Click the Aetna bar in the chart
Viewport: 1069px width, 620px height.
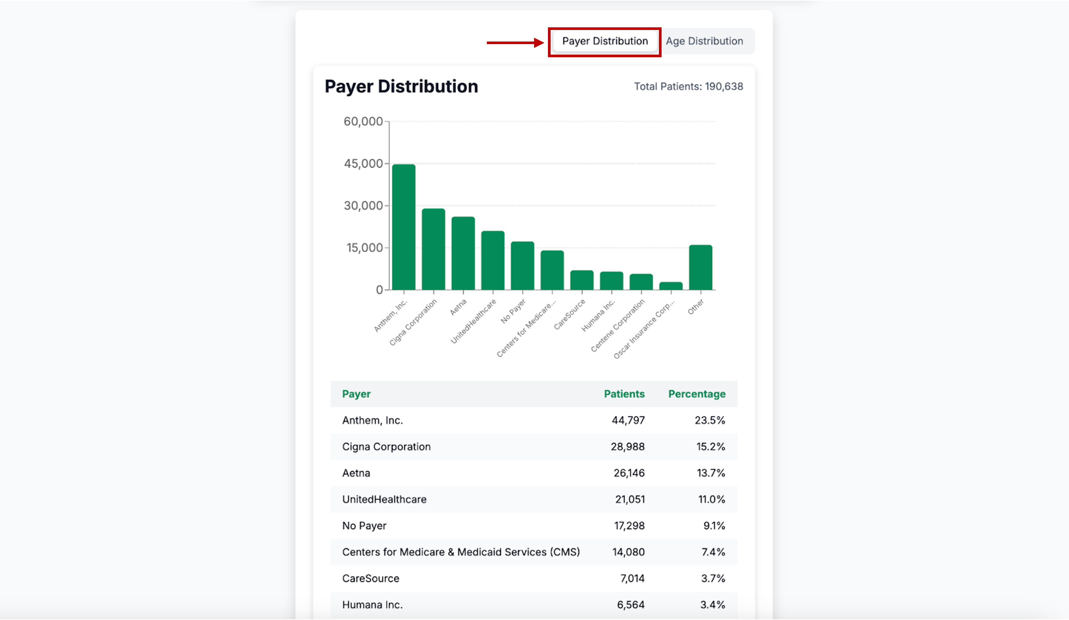pyautogui.click(x=463, y=254)
